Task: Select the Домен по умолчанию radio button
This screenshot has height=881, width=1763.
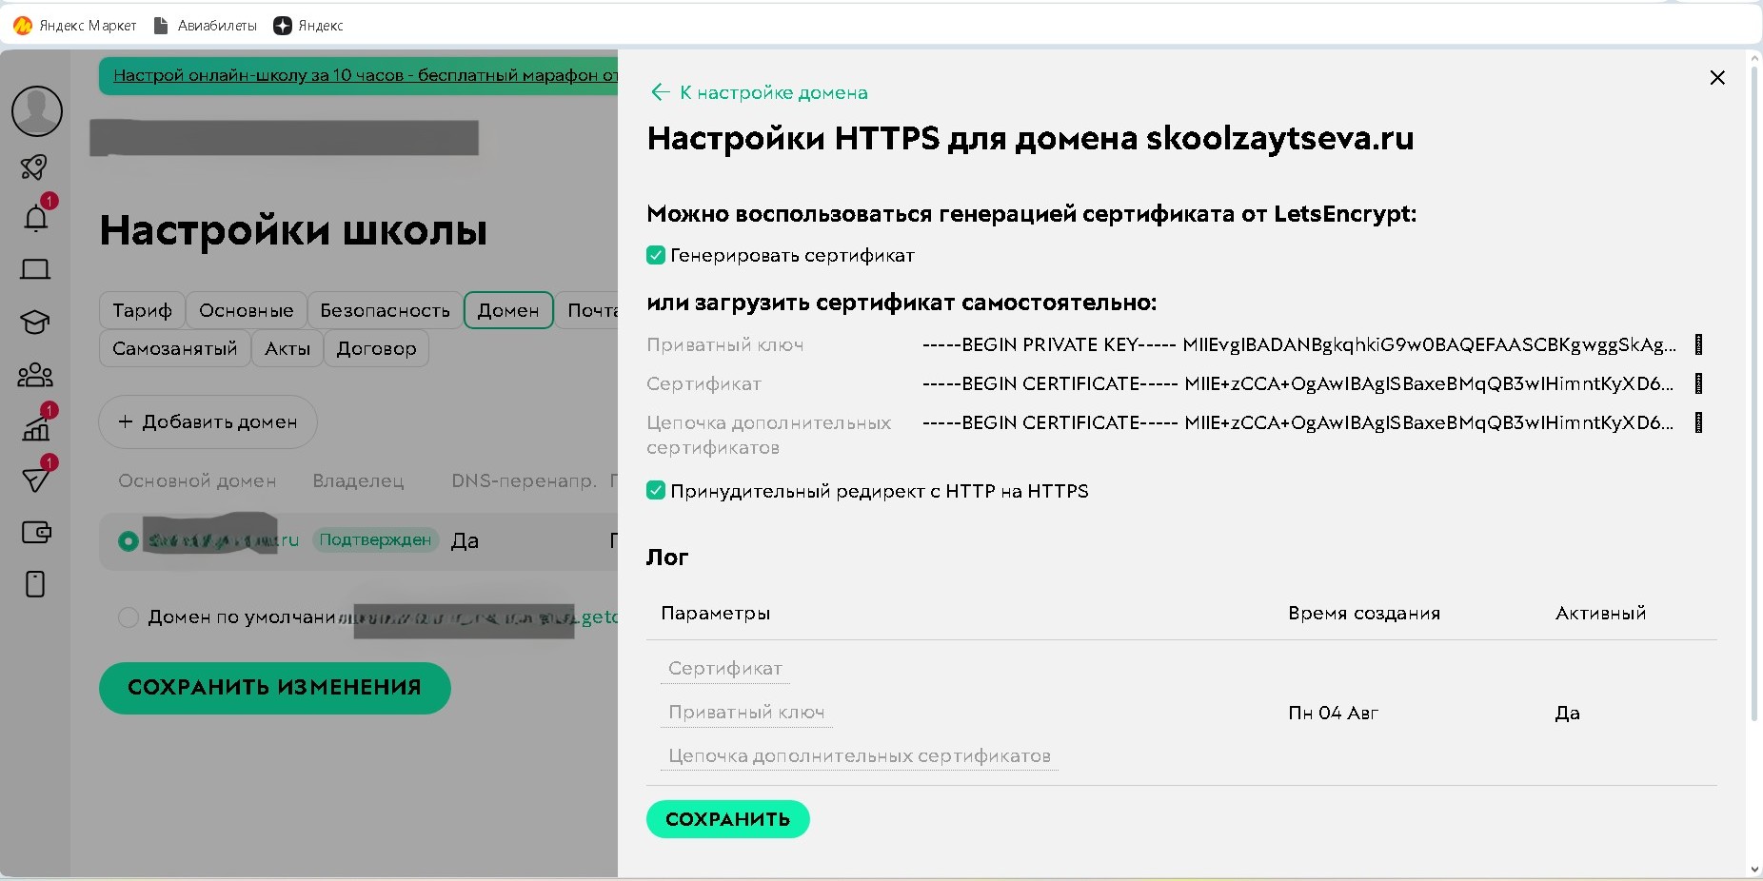Action: coord(129,617)
